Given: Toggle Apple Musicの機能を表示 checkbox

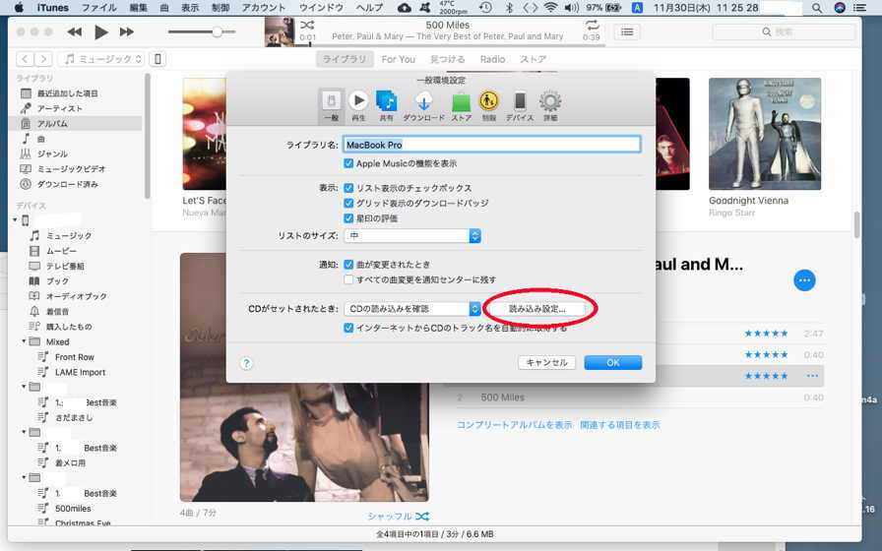Looking at the screenshot, I should coord(348,163).
